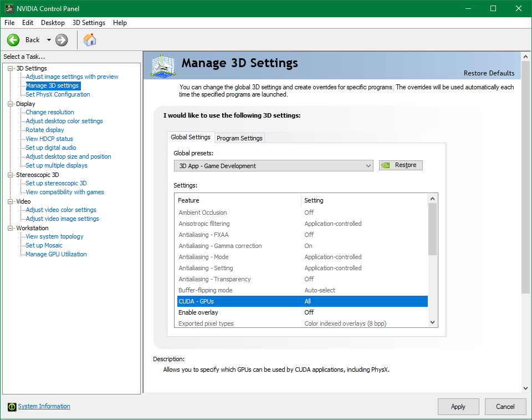
Task: Collapse the Stereoscopic 3D tree node
Action: (x=11, y=175)
